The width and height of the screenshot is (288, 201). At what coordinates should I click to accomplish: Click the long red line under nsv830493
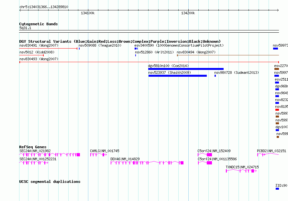coord(149,62)
